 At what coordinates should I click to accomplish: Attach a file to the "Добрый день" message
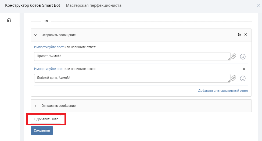pyautogui.click(x=234, y=78)
